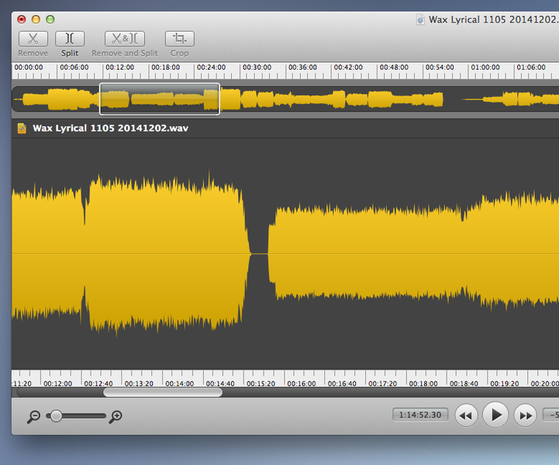Click the WAV file icon beside the track name
The width and height of the screenshot is (559, 465).
(22, 128)
